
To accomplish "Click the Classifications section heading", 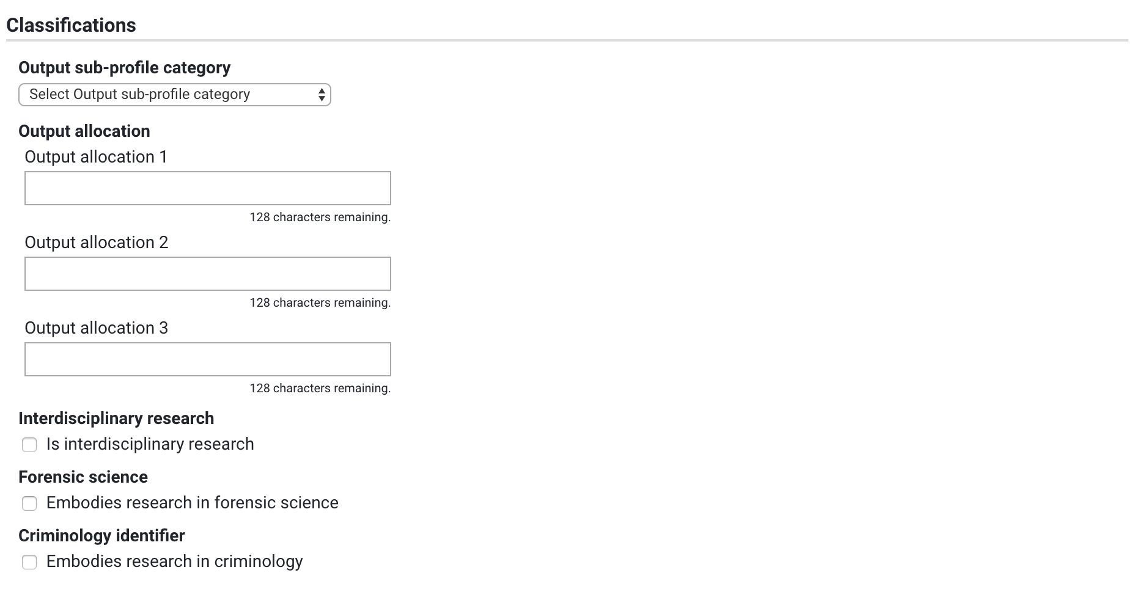I will pyautogui.click(x=71, y=25).
